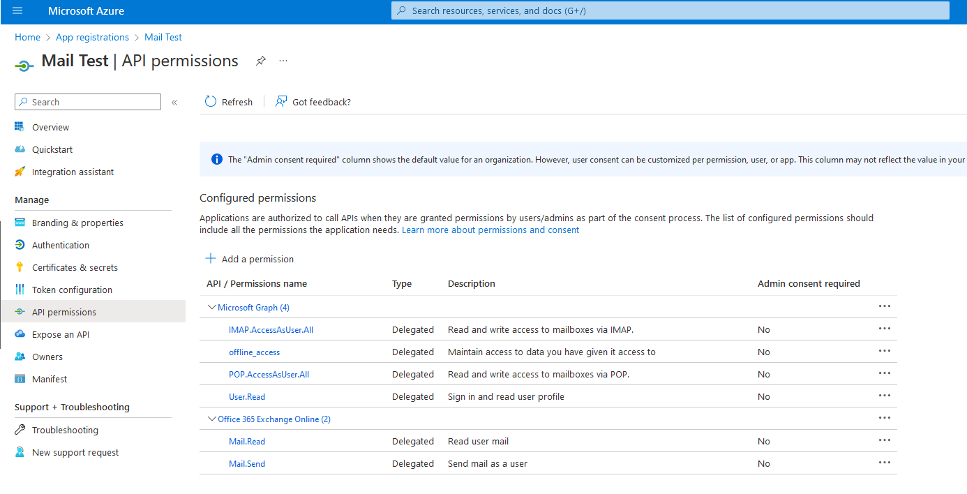Click the Manifest icon
Viewport: 967px width, 494px height.
click(20, 379)
